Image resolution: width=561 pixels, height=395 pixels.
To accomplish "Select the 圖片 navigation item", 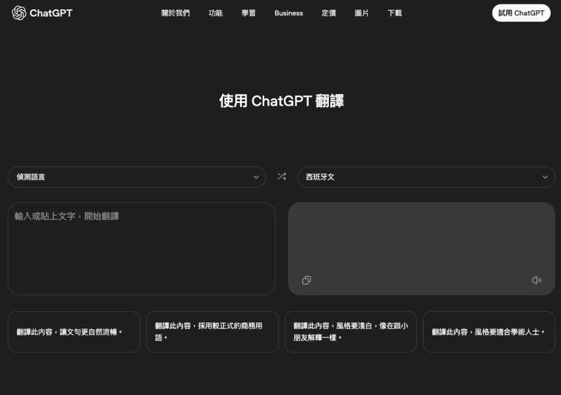I will click(x=362, y=13).
